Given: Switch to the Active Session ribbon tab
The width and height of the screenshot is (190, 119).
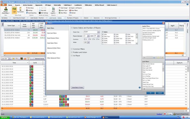Looking at the screenshot, I should click(x=28, y=5).
